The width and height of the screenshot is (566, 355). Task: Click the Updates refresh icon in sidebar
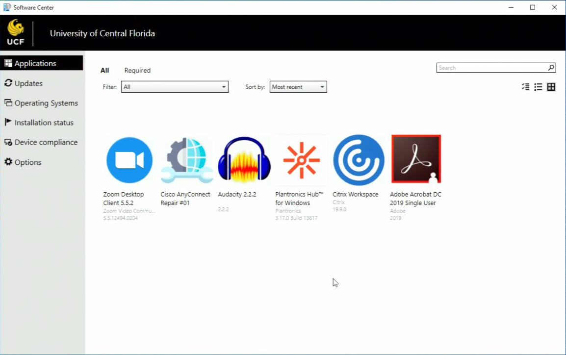click(x=8, y=83)
